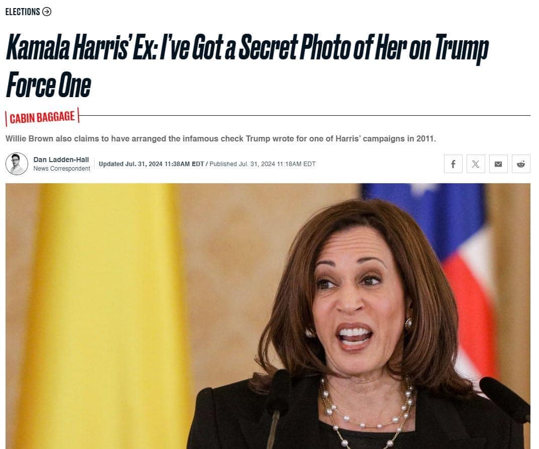This screenshot has height=449, width=539.
Task: Click the right microphone in the photo
Action: tap(505, 399)
